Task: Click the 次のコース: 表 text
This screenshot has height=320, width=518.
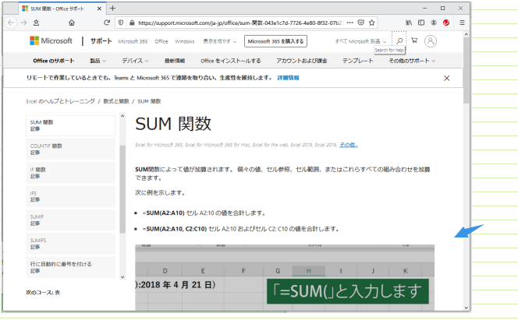Action: click(x=43, y=292)
